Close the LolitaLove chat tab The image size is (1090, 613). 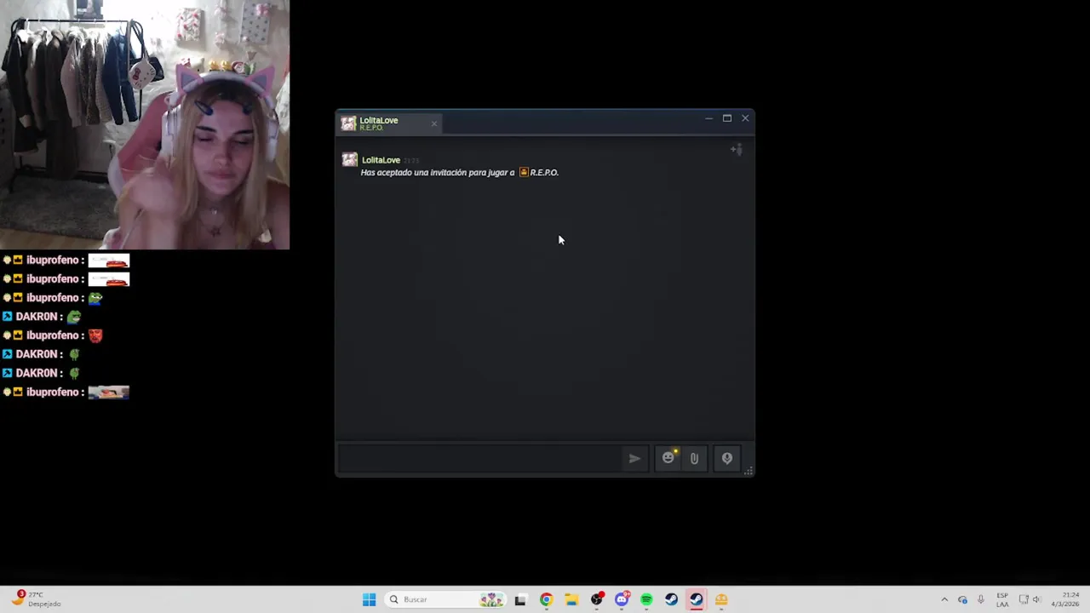point(433,123)
